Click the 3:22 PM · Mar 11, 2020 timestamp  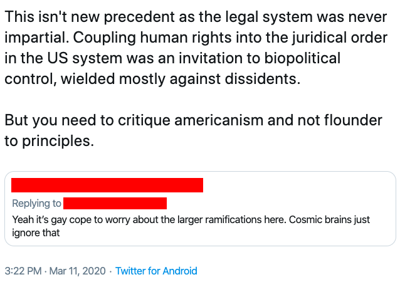[54, 271]
